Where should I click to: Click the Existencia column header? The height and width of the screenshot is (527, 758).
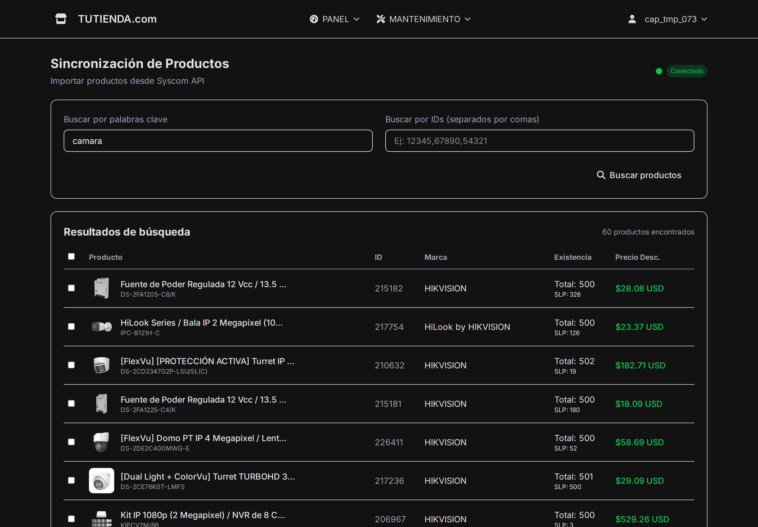[573, 257]
